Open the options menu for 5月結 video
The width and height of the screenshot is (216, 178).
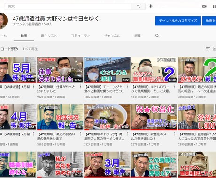(x=33, y=87)
